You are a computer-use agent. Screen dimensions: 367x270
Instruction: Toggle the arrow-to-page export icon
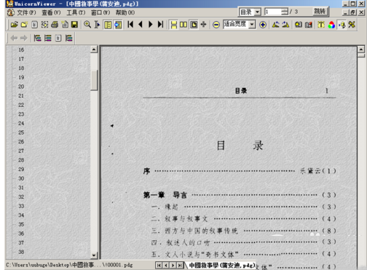(342, 25)
